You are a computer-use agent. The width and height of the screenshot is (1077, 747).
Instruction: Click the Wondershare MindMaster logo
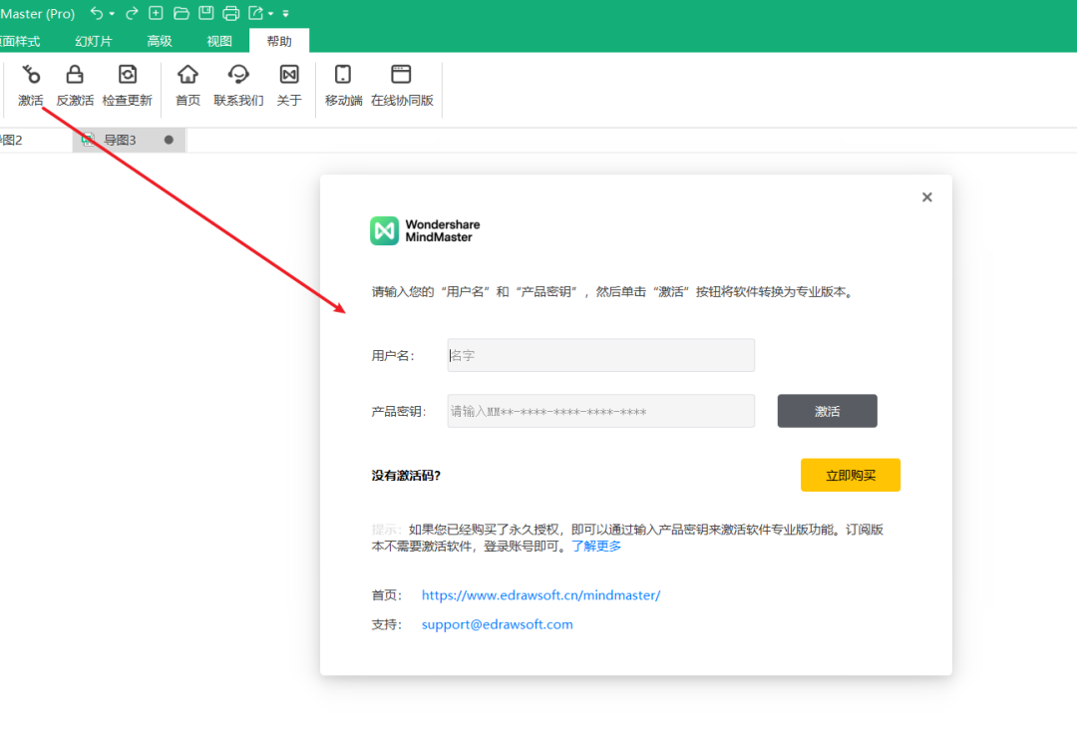425,231
